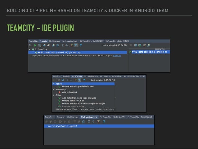The width and height of the screenshot is (198, 149).
Task: Select the 'No investigations assigned' row
Action: [x=99, y=126]
